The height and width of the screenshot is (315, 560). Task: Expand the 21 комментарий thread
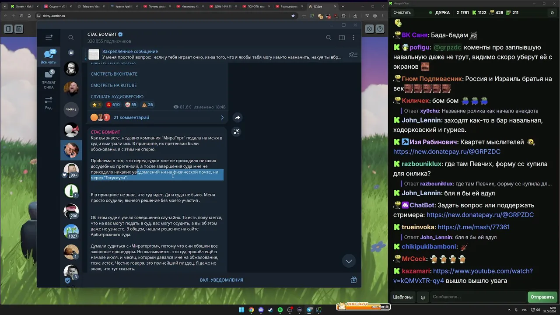point(157,117)
